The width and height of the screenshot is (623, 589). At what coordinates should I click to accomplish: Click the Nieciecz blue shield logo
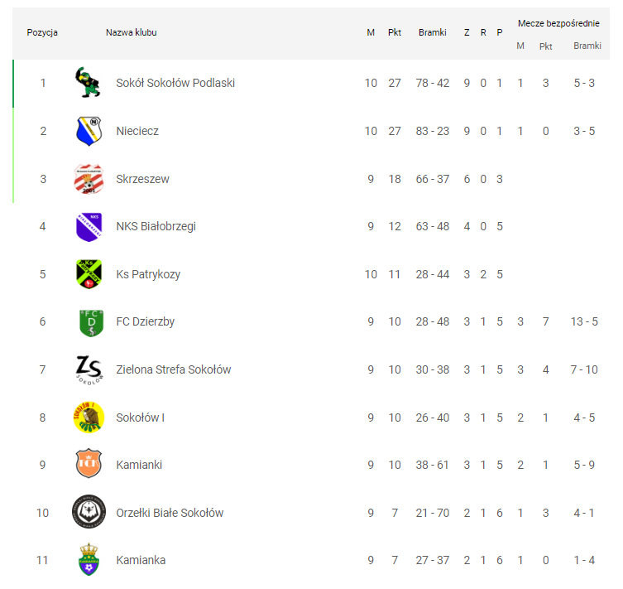[89, 131]
